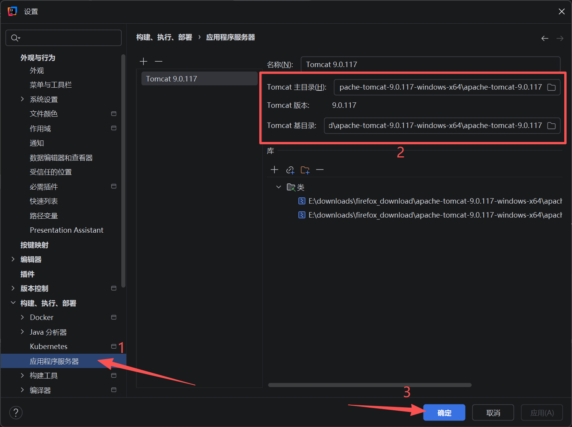This screenshot has height=427, width=572.
Task: Click project-level marker beside 编译器
Action: pyautogui.click(x=114, y=390)
